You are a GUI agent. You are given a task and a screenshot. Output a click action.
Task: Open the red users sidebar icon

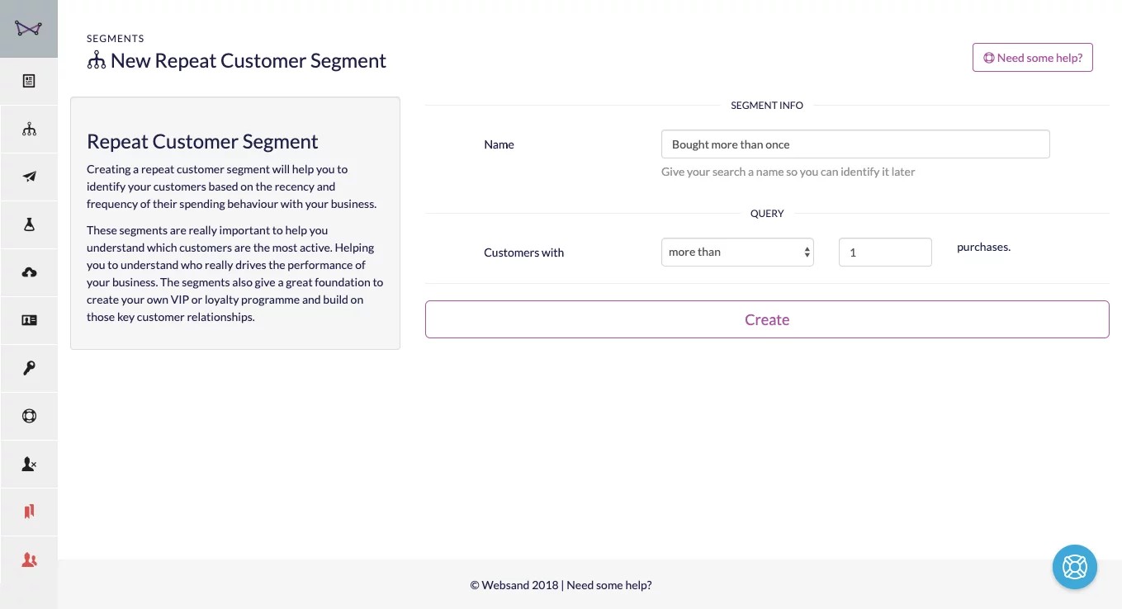29,559
